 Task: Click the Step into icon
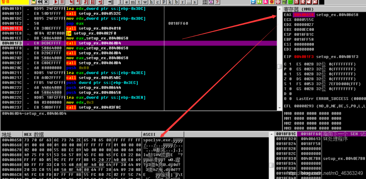(72, 2)
